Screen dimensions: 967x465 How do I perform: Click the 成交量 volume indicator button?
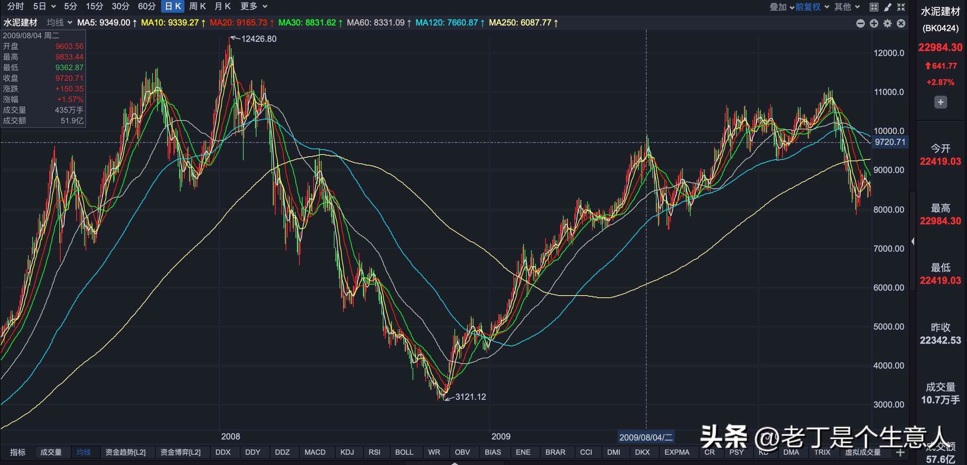(51, 452)
